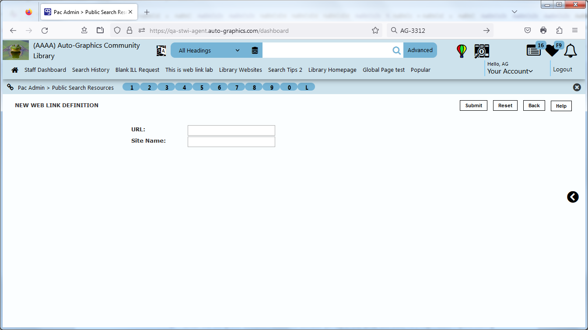Close the Pac Admin browser tab
Viewport: 588px width, 330px height.
click(130, 12)
